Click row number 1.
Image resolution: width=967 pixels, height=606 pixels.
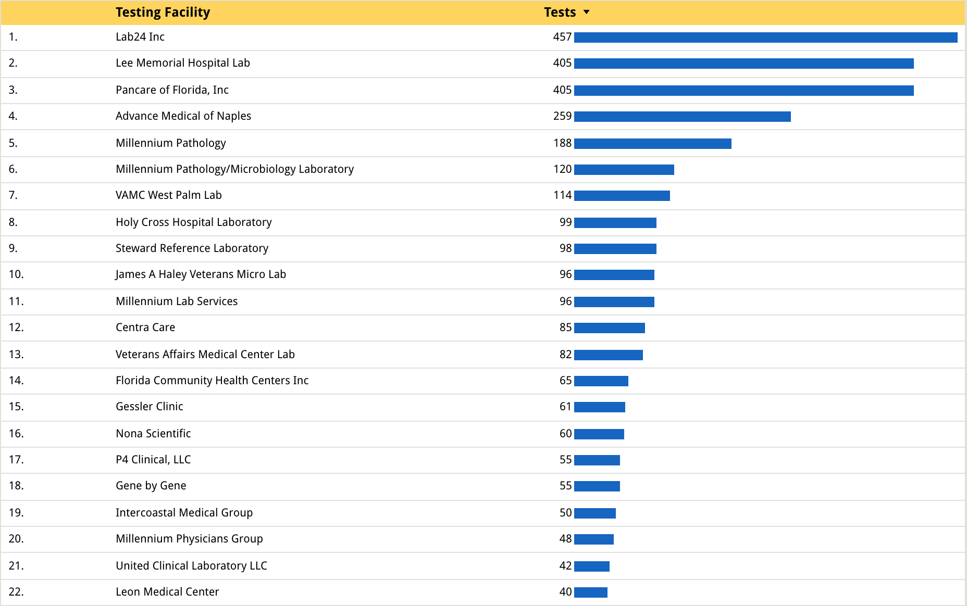(13, 37)
